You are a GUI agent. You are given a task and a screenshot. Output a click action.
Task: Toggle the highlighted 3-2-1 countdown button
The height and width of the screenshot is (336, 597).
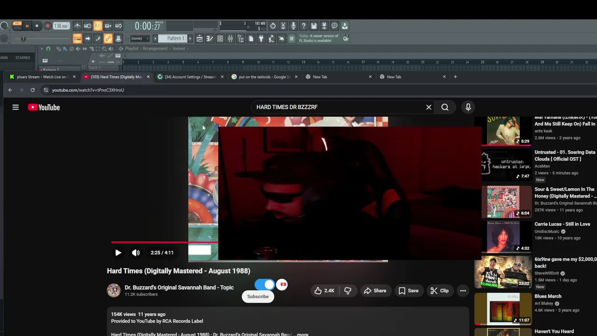(x=97, y=26)
